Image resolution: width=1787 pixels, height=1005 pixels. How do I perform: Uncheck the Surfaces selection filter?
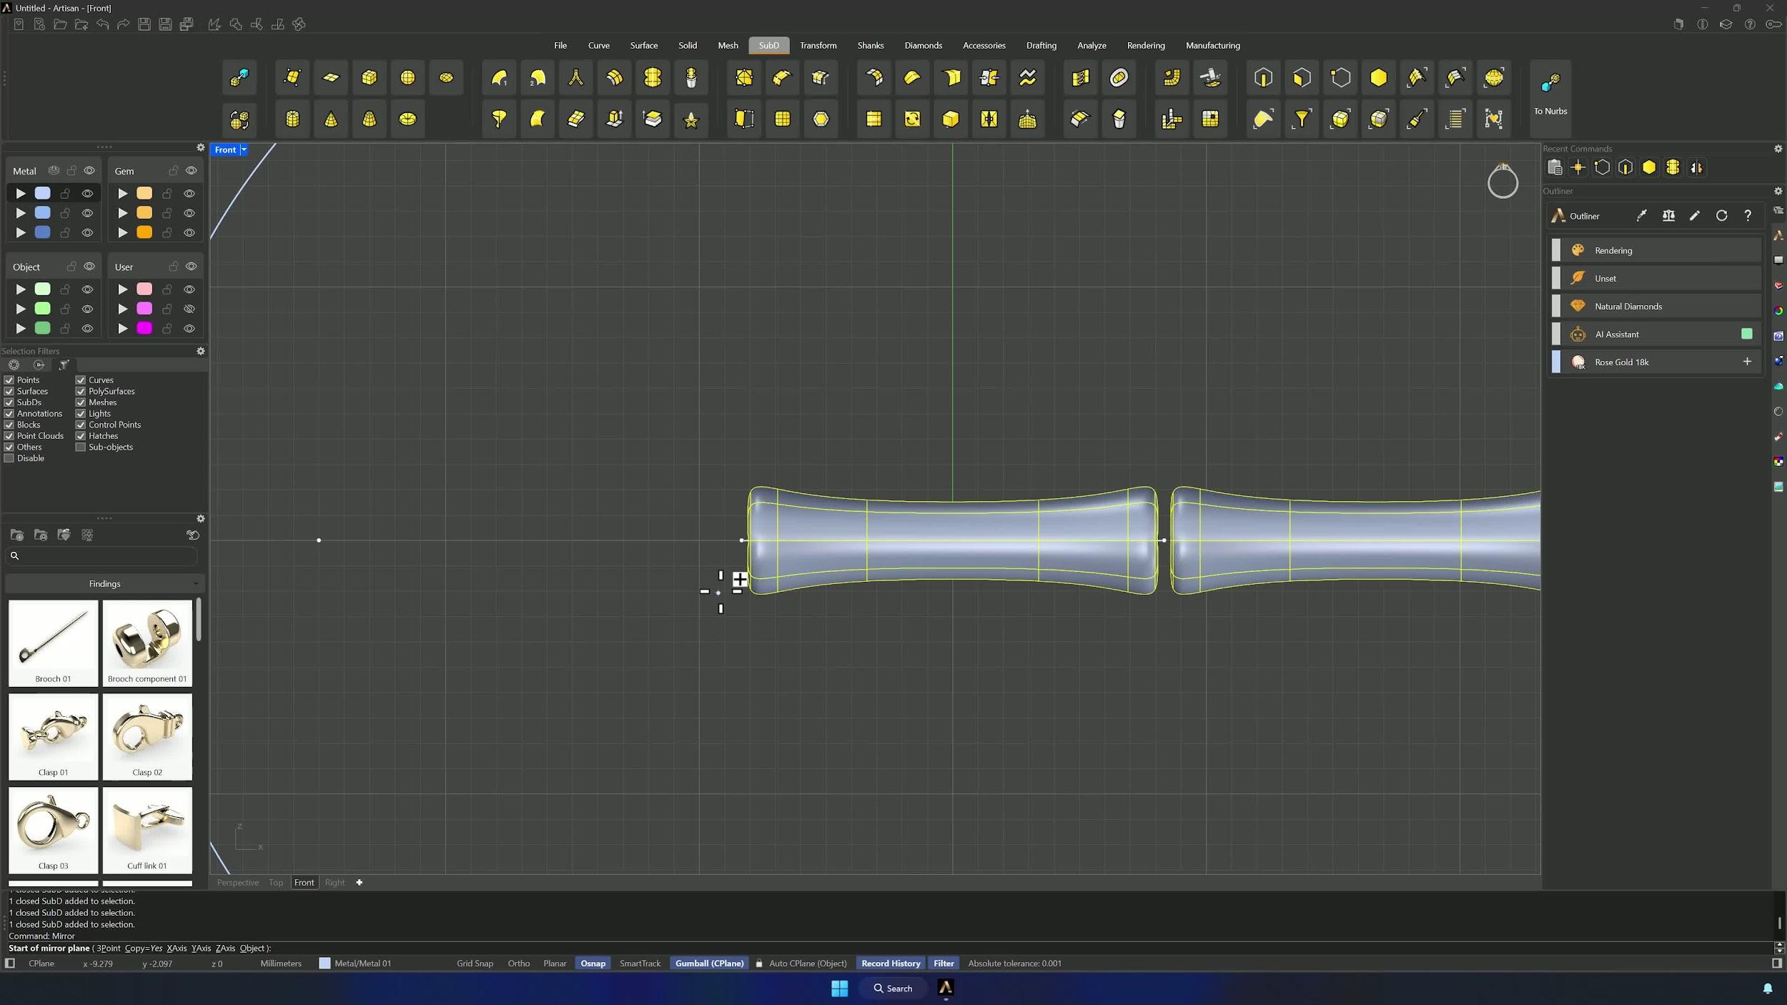[x=9, y=392]
